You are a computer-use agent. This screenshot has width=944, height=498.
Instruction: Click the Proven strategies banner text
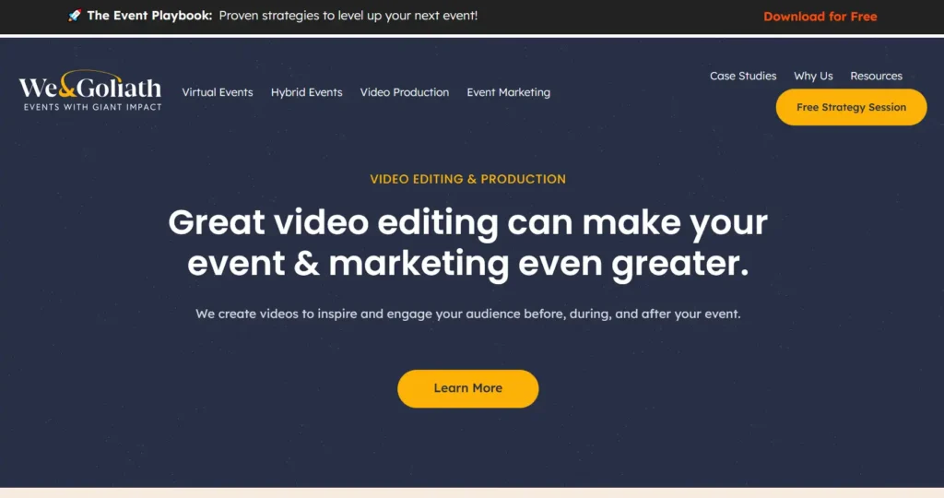tap(348, 16)
